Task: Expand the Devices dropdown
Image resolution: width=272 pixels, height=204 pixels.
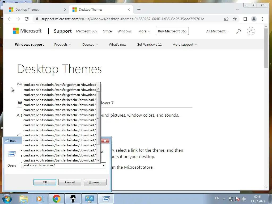Action: pyautogui.click(x=90, y=44)
